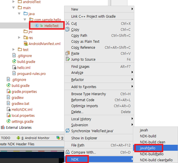
Task: Choose Reformat Code from context menu
Action: 99,100
